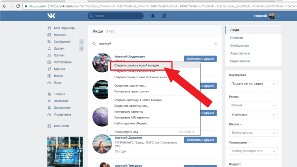
Task: Open Алексей Андреевич profile link
Action: (x=130, y=56)
